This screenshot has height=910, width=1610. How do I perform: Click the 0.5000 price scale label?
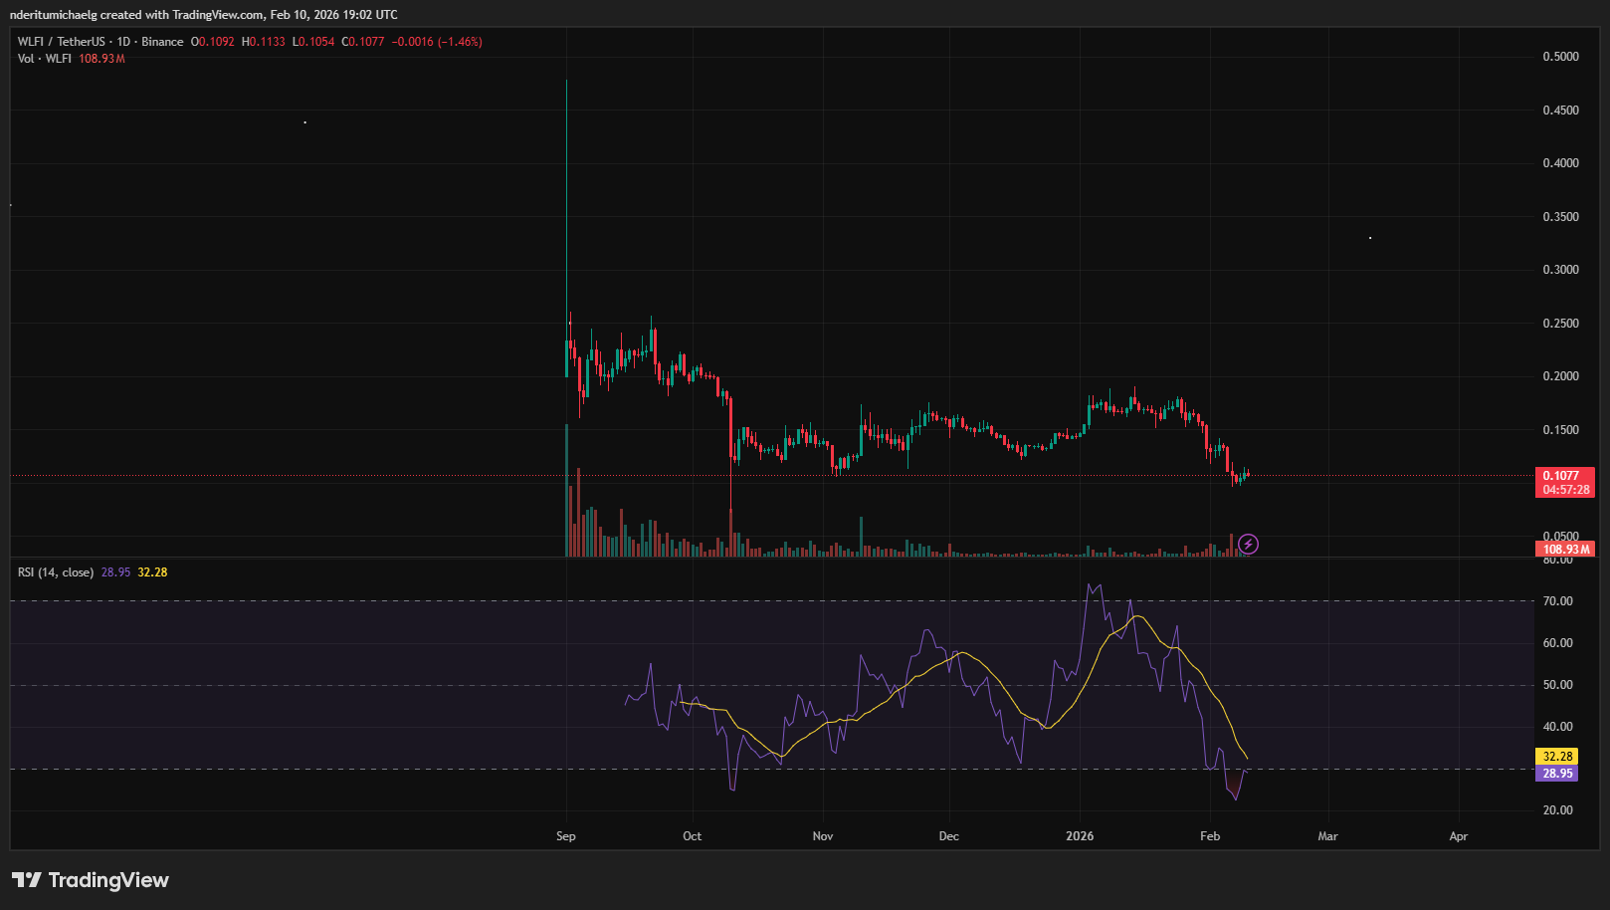click(x=1561, y=57)
